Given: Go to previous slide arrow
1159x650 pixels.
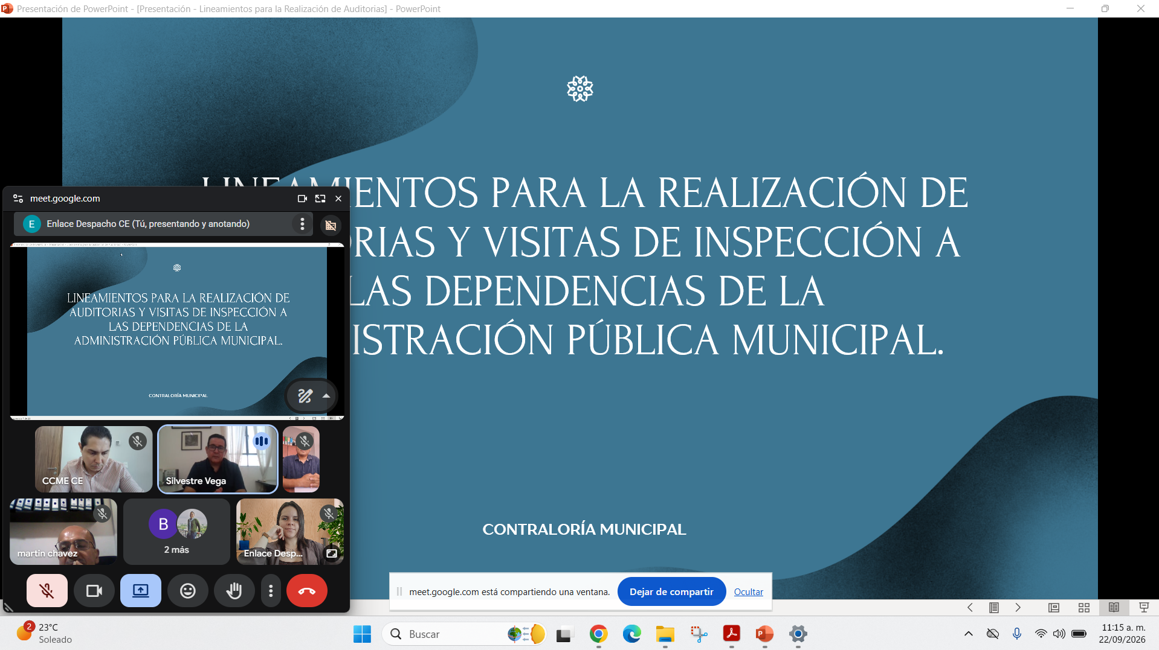Looking at the screenshot, I should 970,608.
